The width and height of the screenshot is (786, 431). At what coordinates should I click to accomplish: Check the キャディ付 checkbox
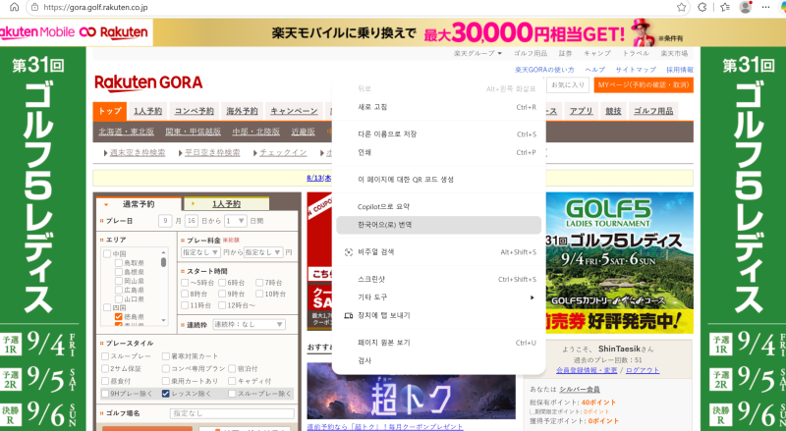click(232, 381)
